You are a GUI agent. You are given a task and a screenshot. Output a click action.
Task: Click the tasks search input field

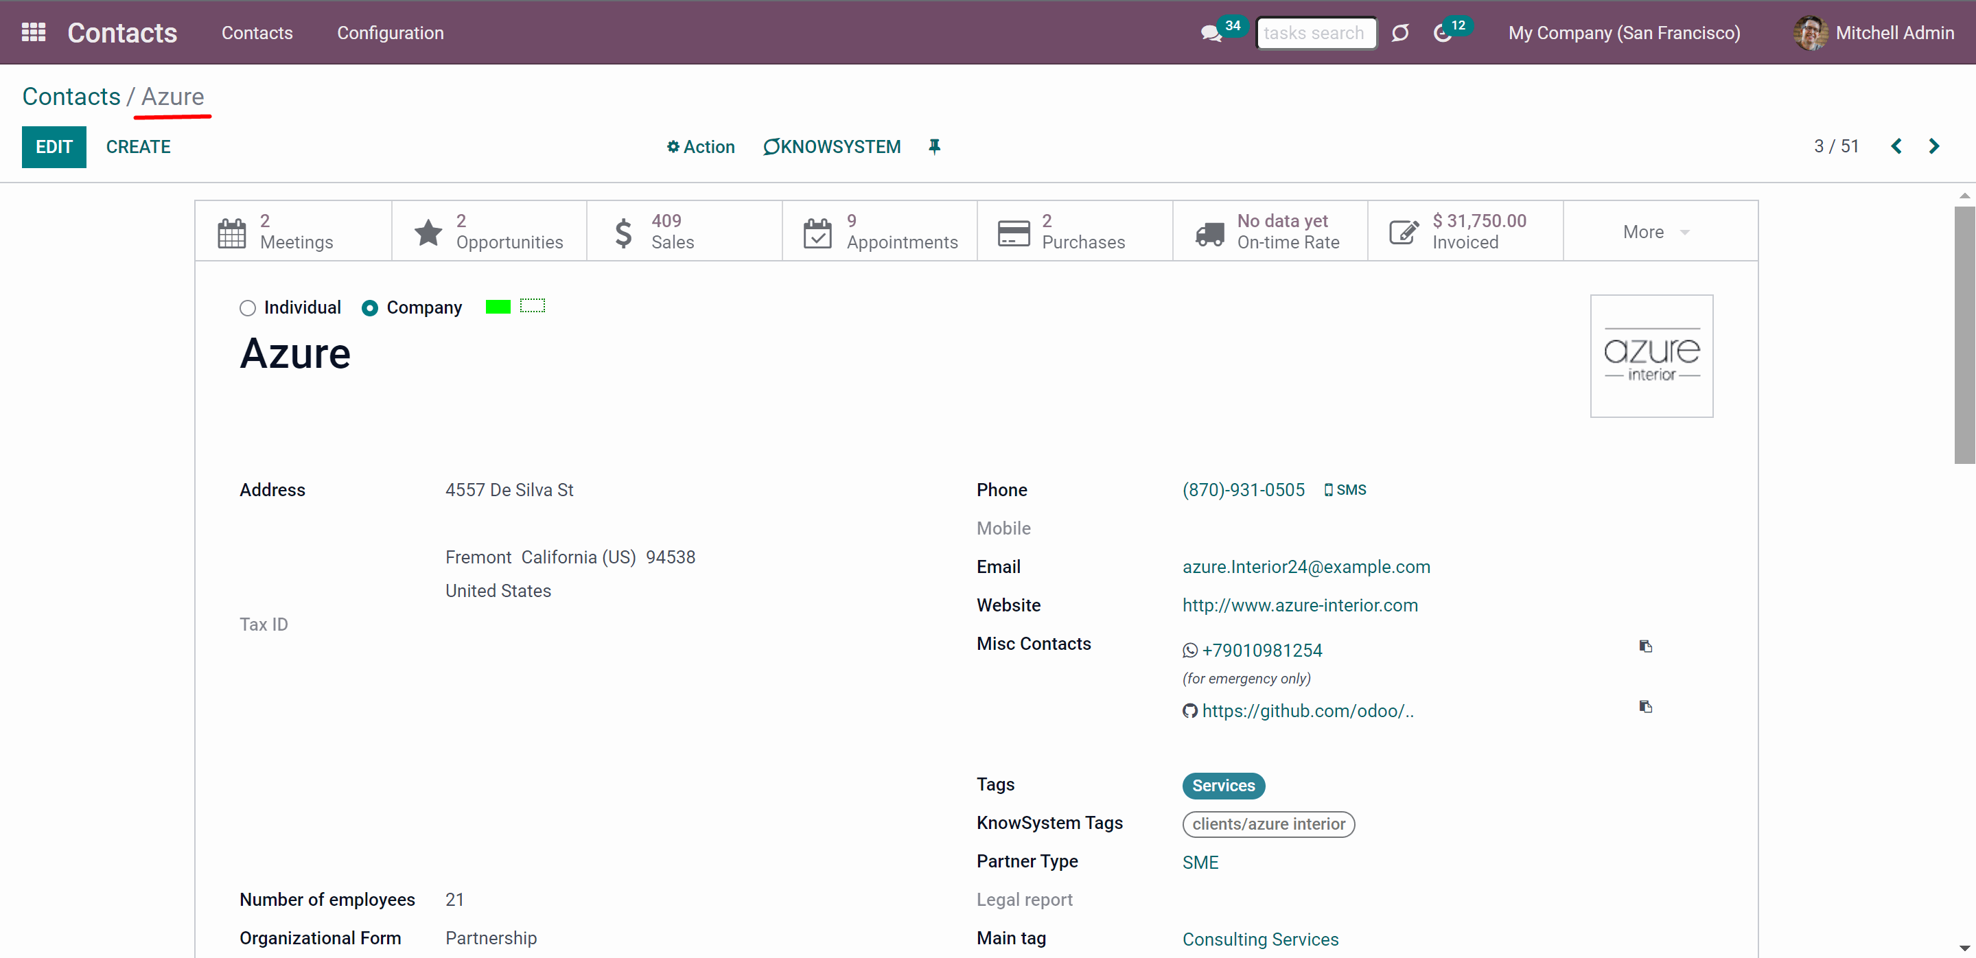tap(1316, 33)
